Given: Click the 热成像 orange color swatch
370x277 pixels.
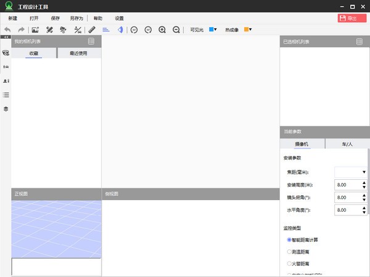Looking at the screenshot, I should pyautogui.click(x=247, y=30).
